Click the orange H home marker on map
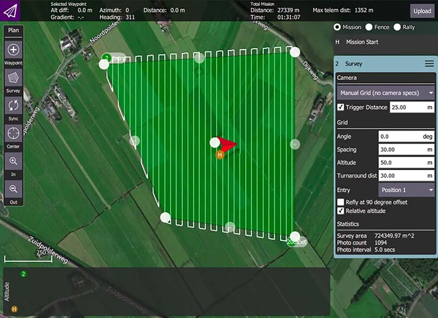This screenshot has height=318, width=438. point(220,155)
